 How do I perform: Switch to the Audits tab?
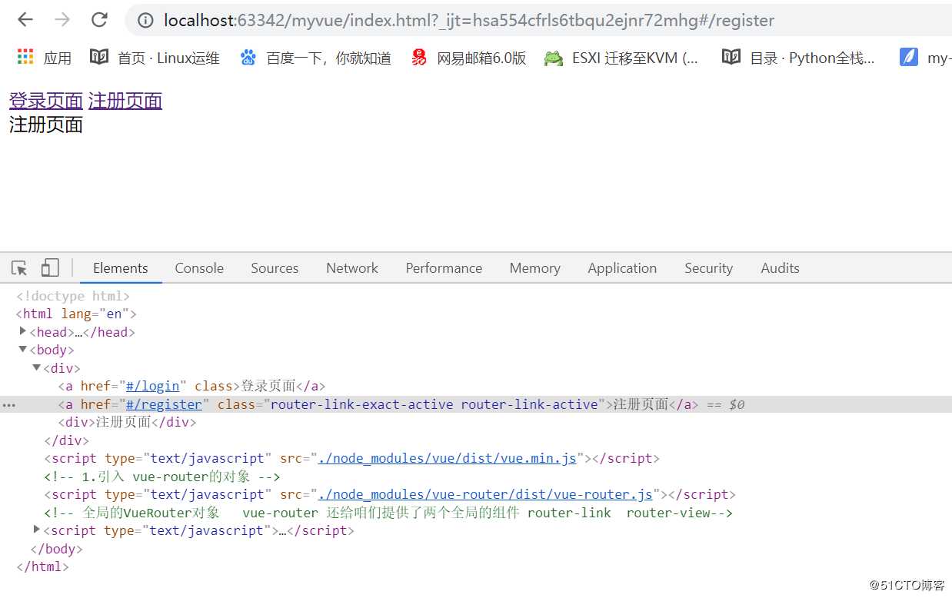point(780,268)
